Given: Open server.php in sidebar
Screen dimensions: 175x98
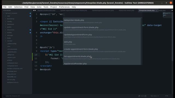Looking at the screenshot, I should tap(11, 79).
